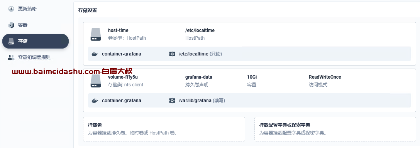
Task: Click the pod scheduling rules people icon
Action: tap(11, 57)
